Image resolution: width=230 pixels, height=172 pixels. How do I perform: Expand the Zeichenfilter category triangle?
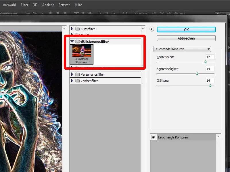pos(72,81)
